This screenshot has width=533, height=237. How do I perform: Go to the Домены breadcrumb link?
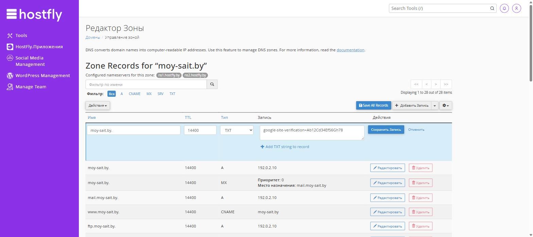pyautogui.click(x=93, y=37)
